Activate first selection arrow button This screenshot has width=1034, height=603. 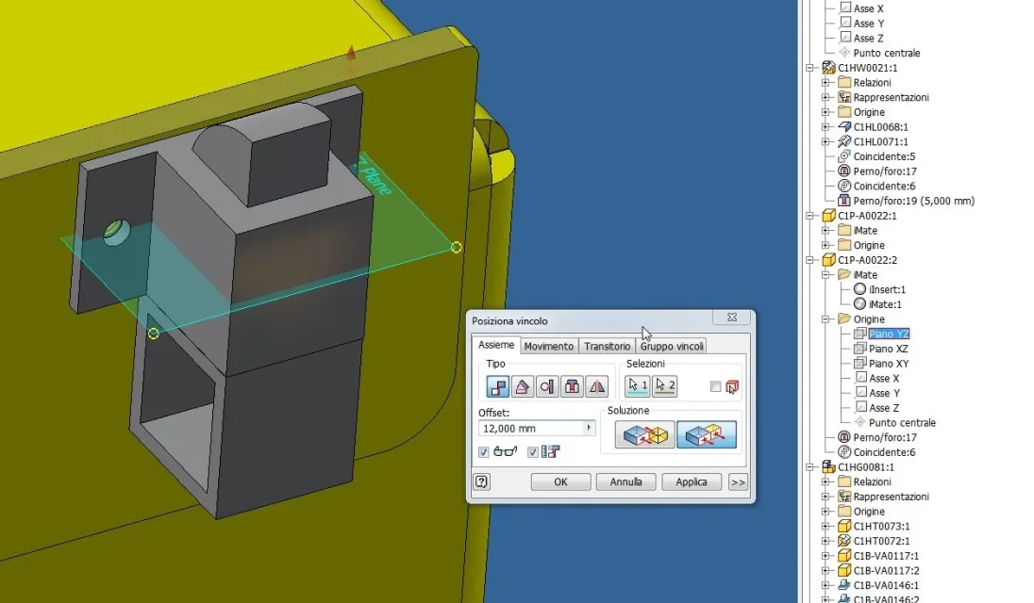click(x=637, y=385)
